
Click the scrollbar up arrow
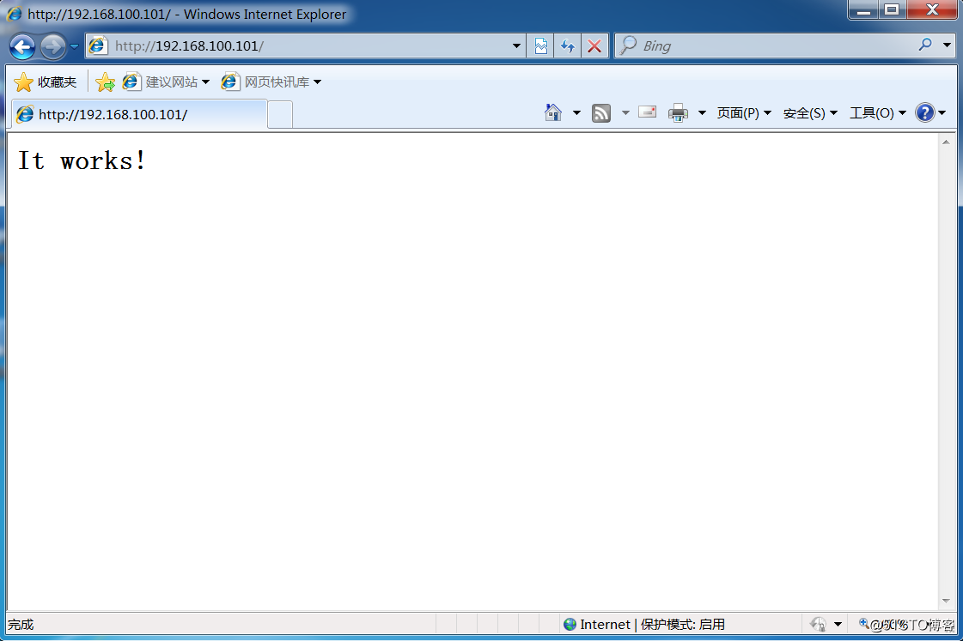pyautogui.click(x=946, y=142)
